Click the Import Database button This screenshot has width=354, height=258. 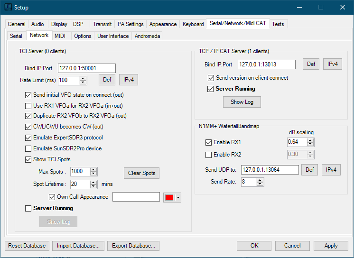[78, 246]
